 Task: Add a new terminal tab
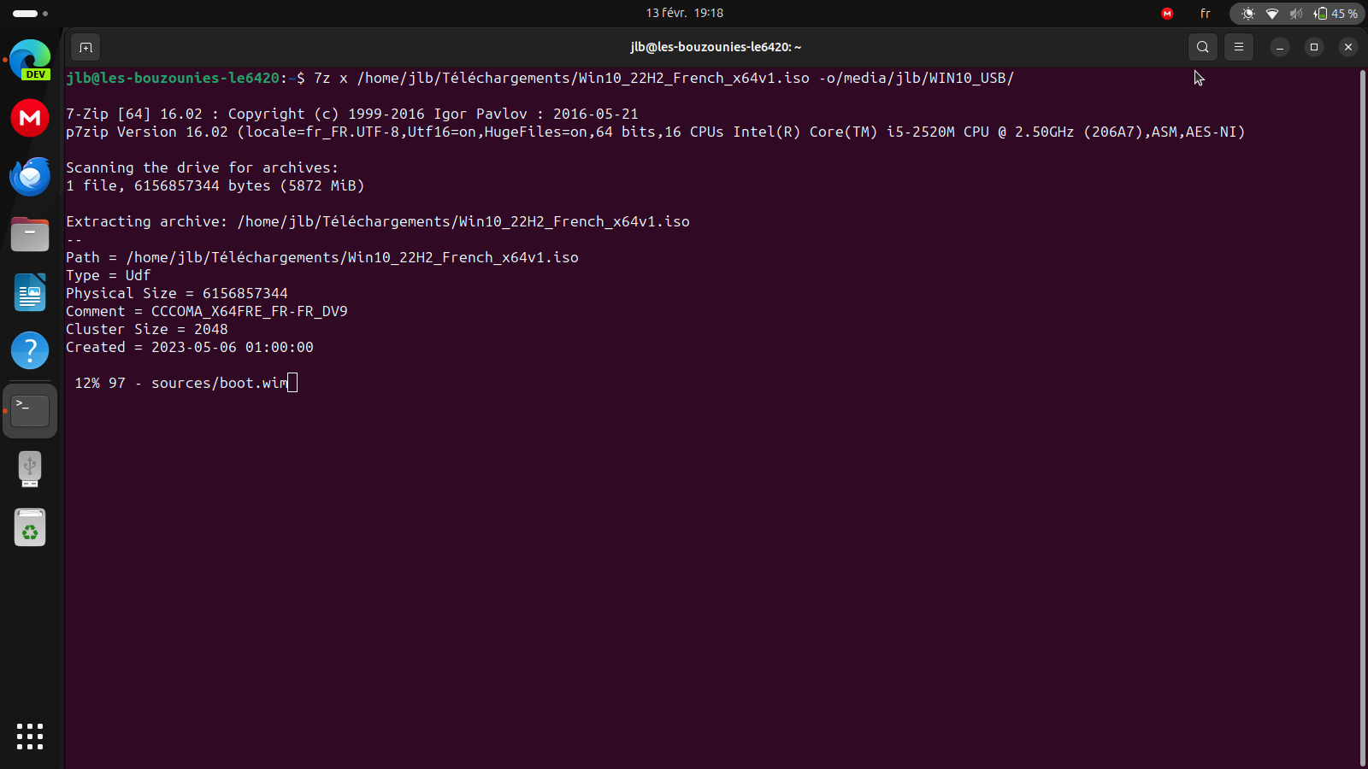[x=85, y=47]
